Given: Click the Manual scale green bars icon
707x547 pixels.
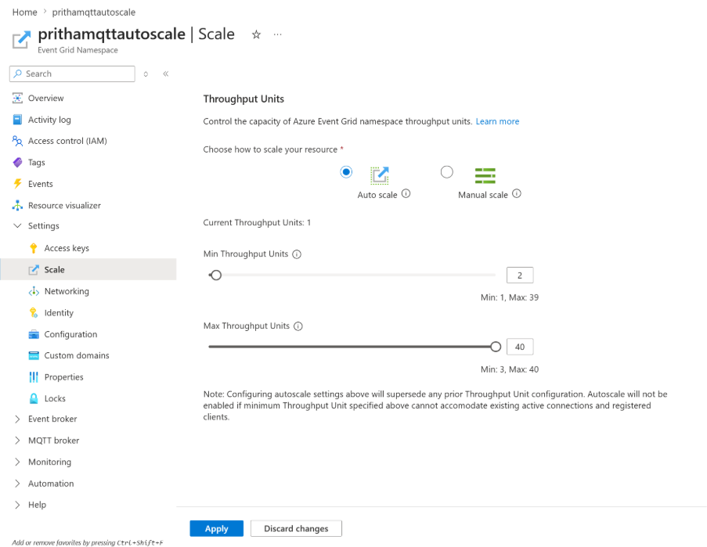Looking at the screenshot, I should [485, 176].
